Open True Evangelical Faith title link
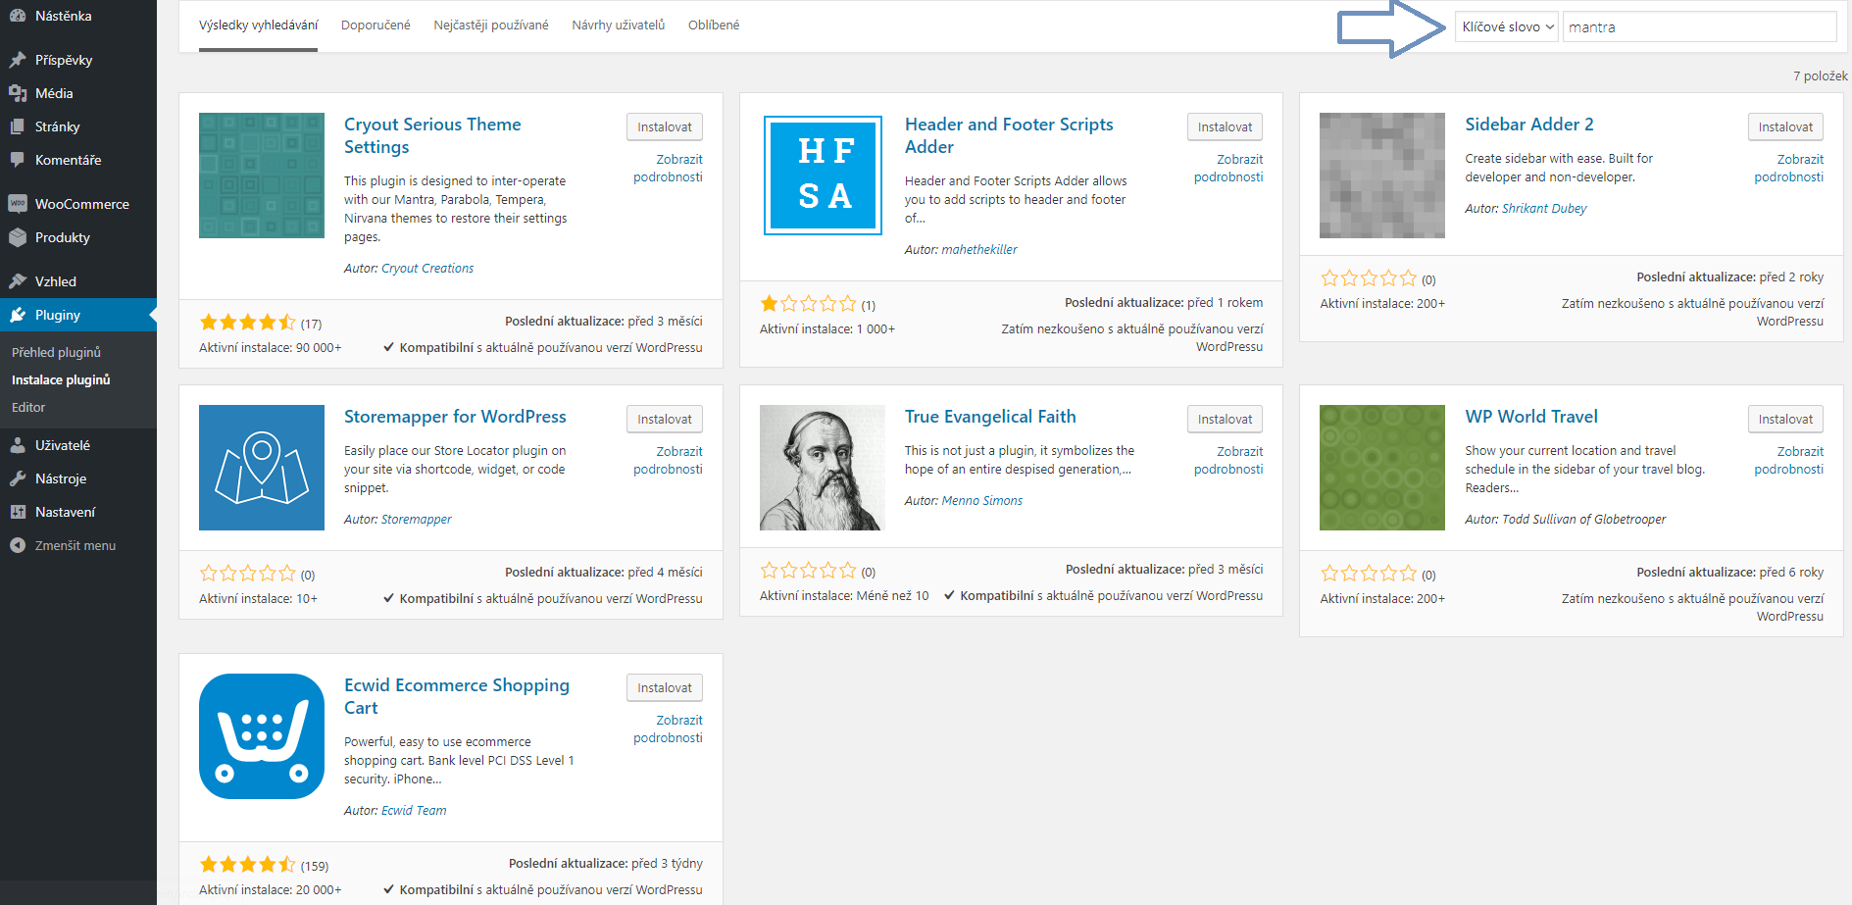 (990, 417)
